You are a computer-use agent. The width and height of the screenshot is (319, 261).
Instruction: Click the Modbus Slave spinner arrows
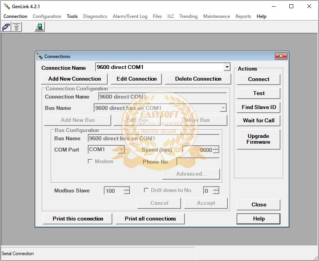[126, 190]
